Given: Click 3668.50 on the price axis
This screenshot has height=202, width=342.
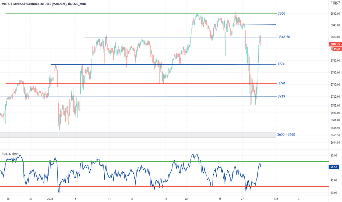Looking at the screenshot, I should (335, 128).
